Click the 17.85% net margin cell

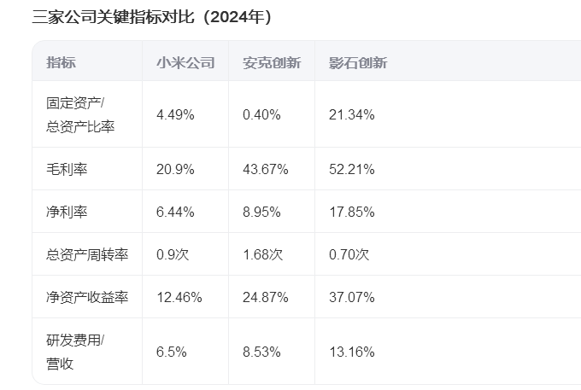tap(352, 212)
